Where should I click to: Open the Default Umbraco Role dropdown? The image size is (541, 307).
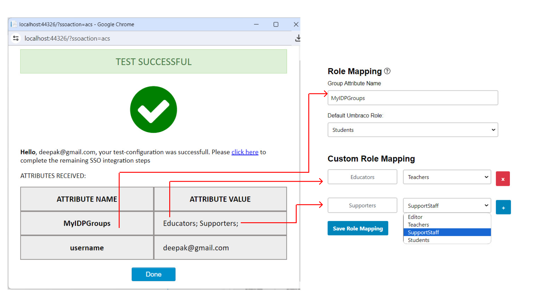pos(413,130)
